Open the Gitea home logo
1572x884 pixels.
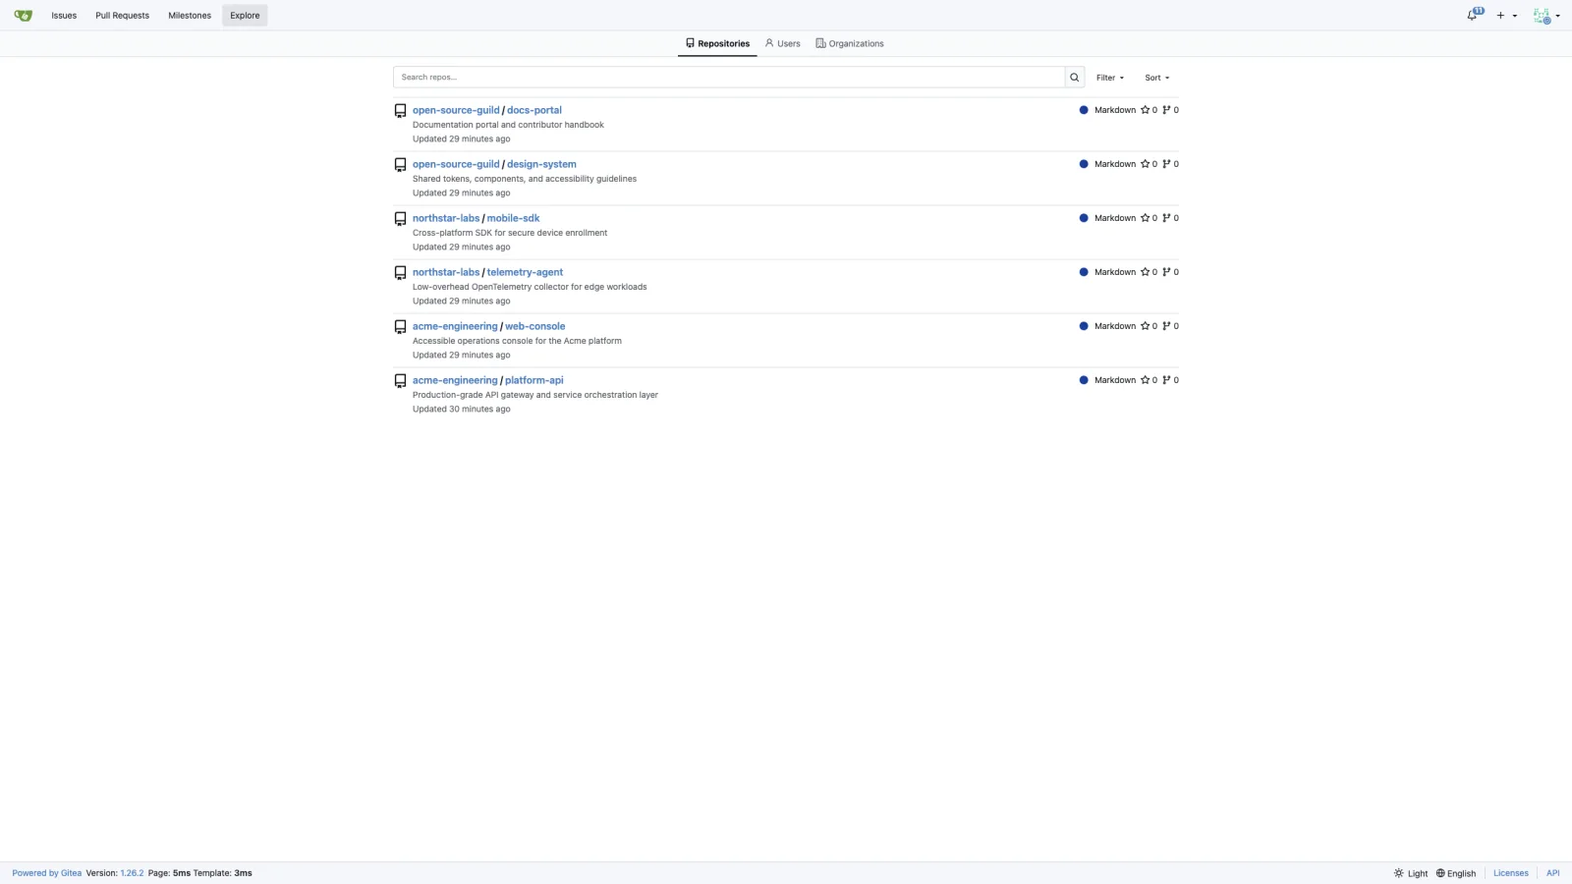tap(24, 15)
